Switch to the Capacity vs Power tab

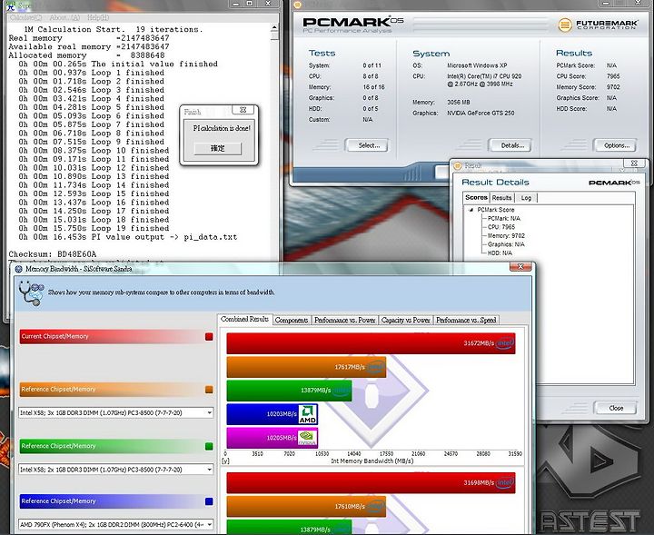pos(406,320)
